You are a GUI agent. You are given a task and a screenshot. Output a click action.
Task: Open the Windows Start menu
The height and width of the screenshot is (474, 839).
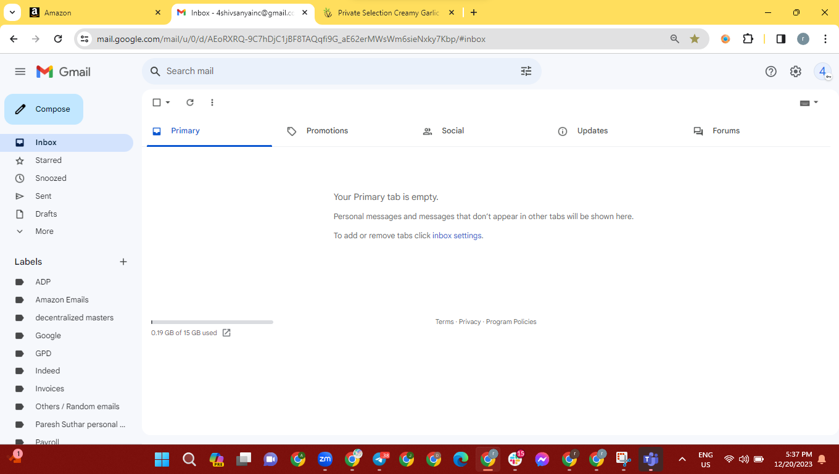pos(162,459)
